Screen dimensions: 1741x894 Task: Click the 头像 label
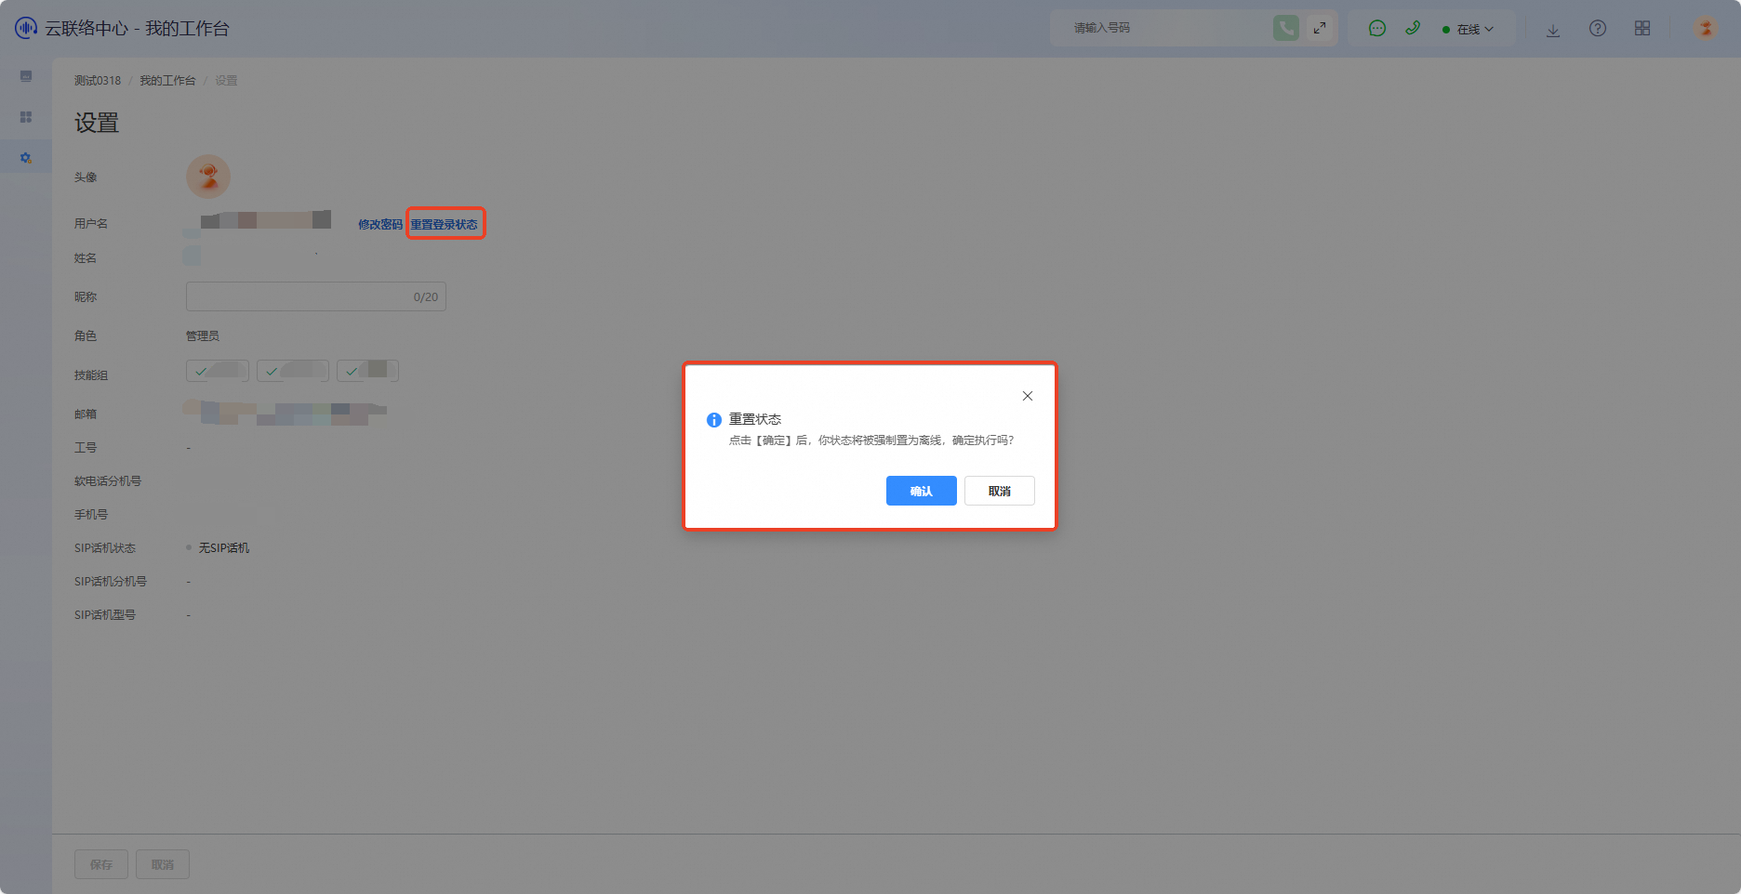(86, 177)
